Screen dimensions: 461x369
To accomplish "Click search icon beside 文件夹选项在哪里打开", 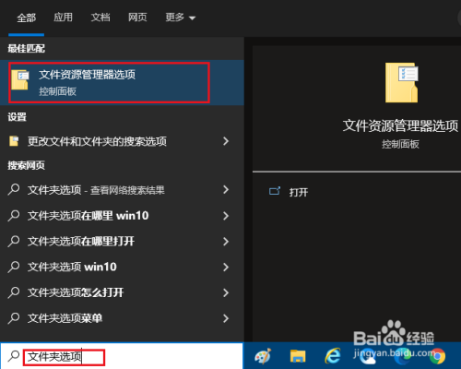I will click(14, 241).
